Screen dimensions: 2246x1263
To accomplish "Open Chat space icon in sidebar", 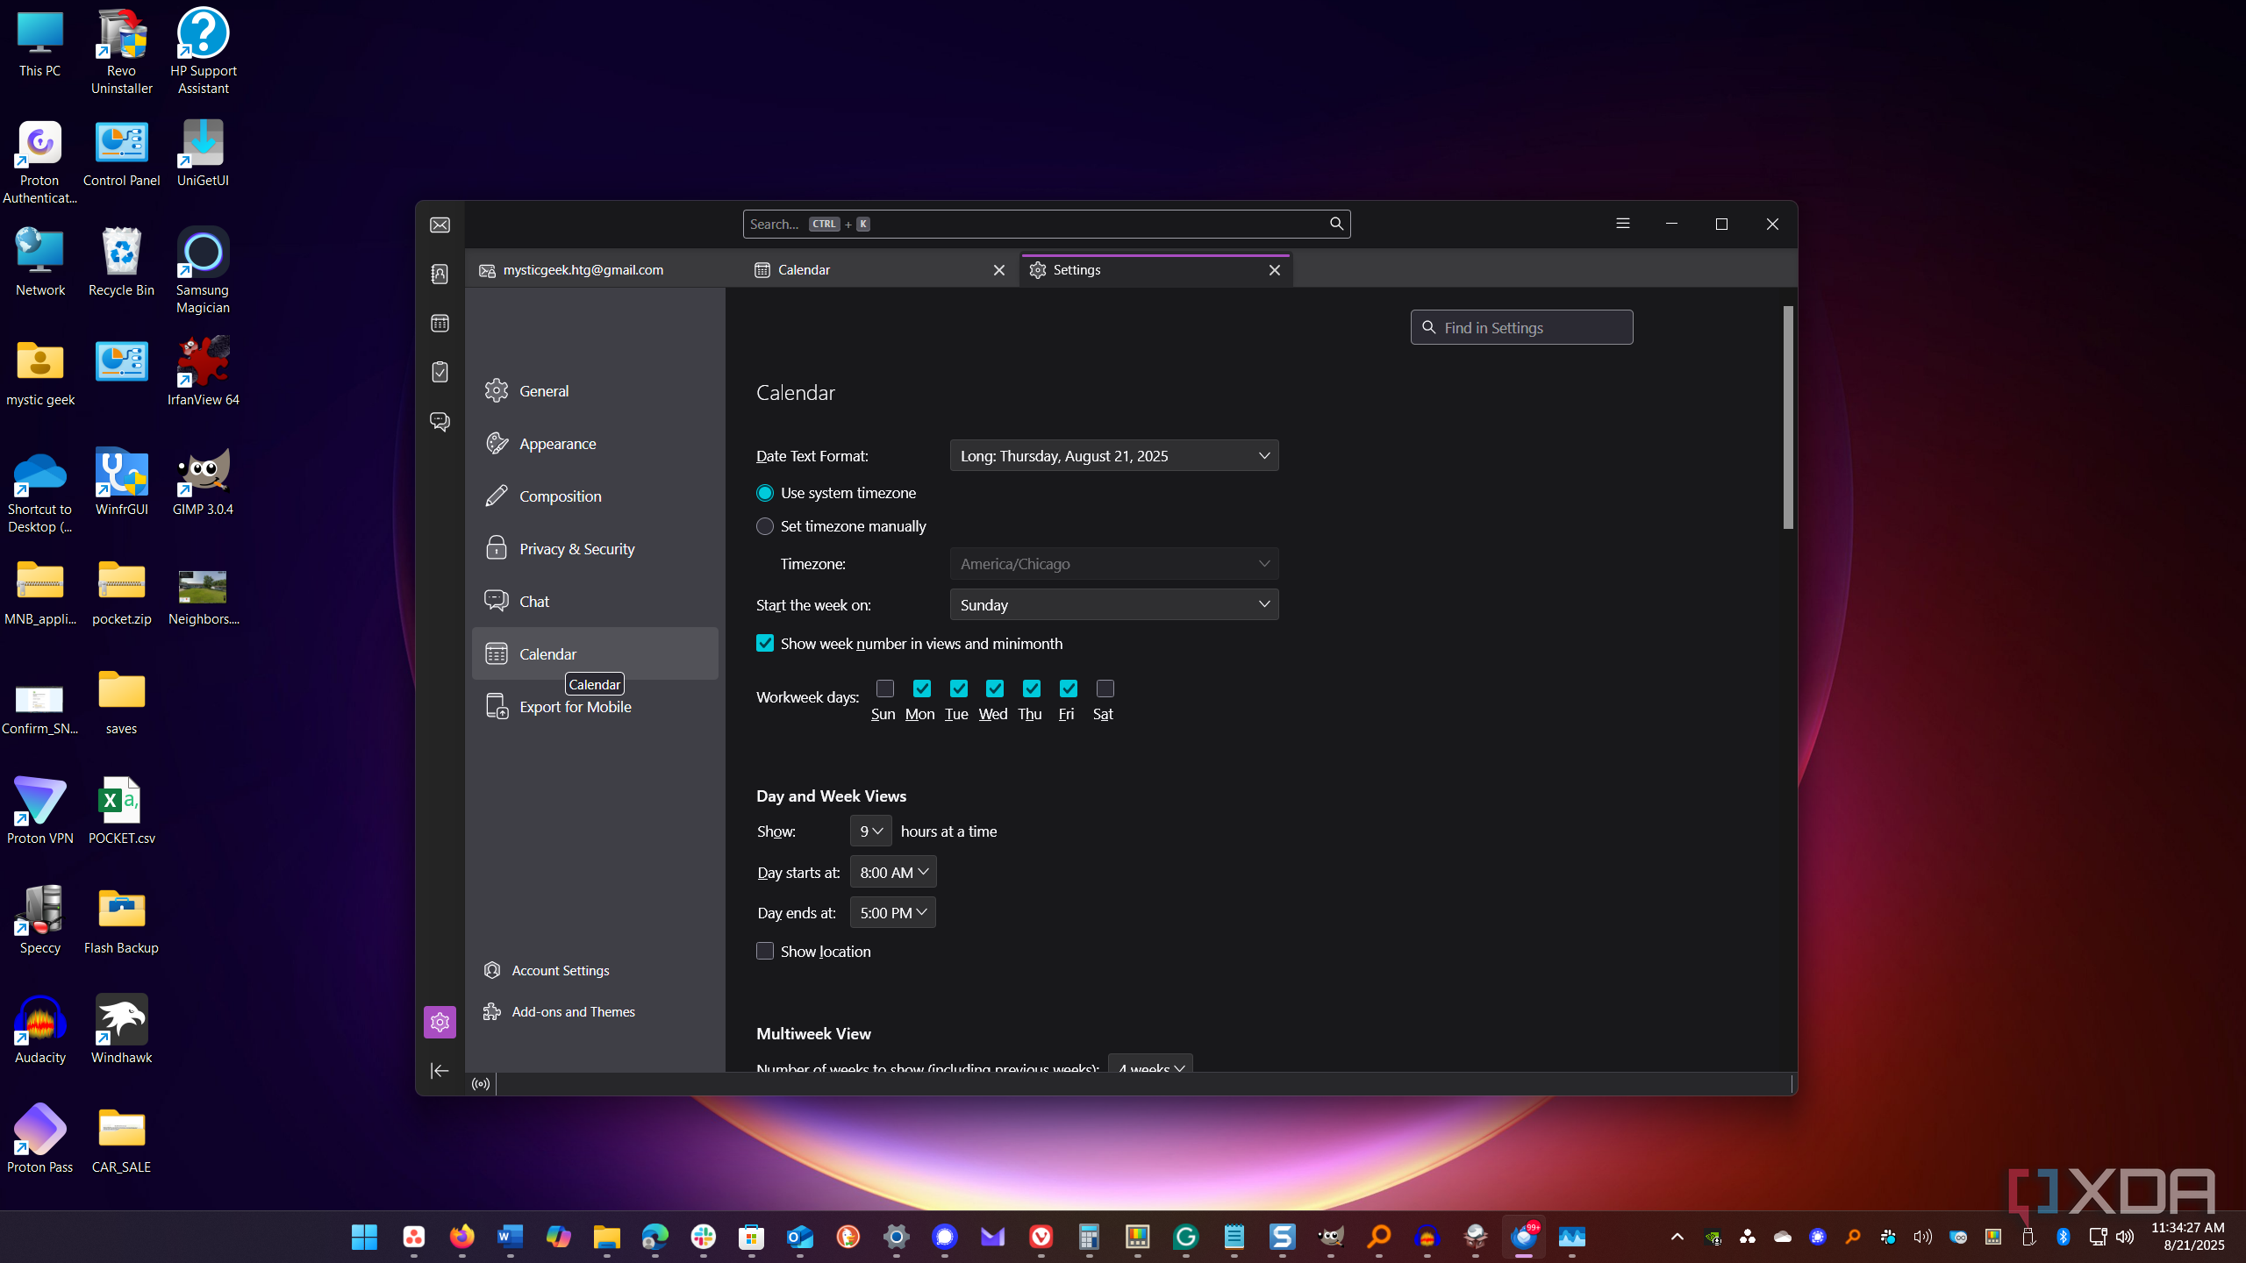I will [x=440, y=421].
